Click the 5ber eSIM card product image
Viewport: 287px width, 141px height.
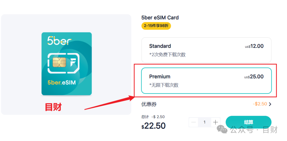[x=67, y=64]
